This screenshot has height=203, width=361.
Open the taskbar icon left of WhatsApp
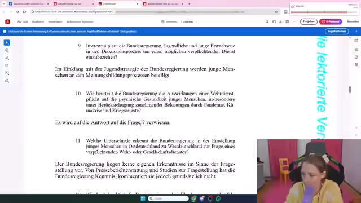tap(210, 198)
